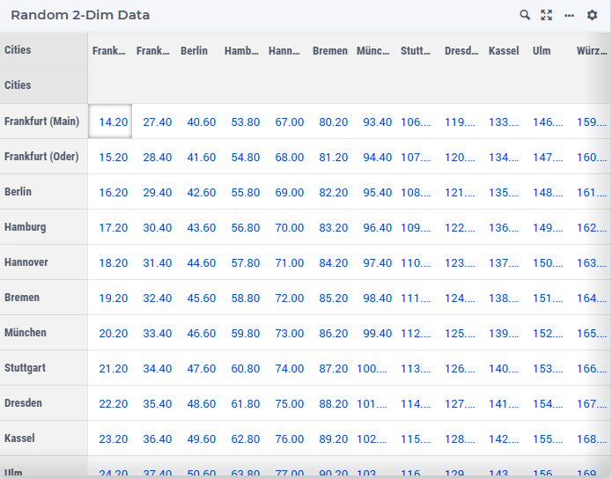Select cell with value 47.60
The height and width of the screenshot is (479, 612).
tap(198, 368)
